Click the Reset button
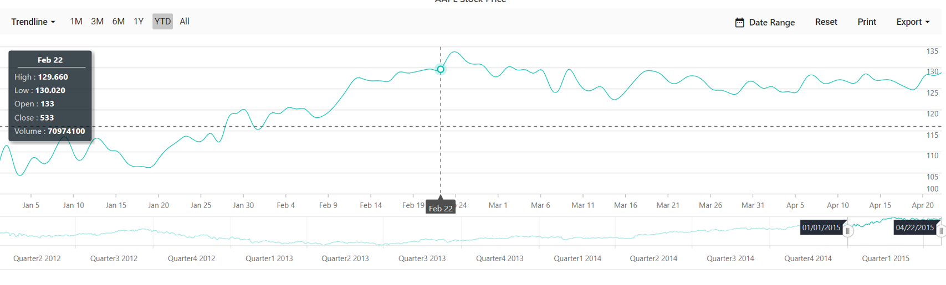 coord(826,22)
